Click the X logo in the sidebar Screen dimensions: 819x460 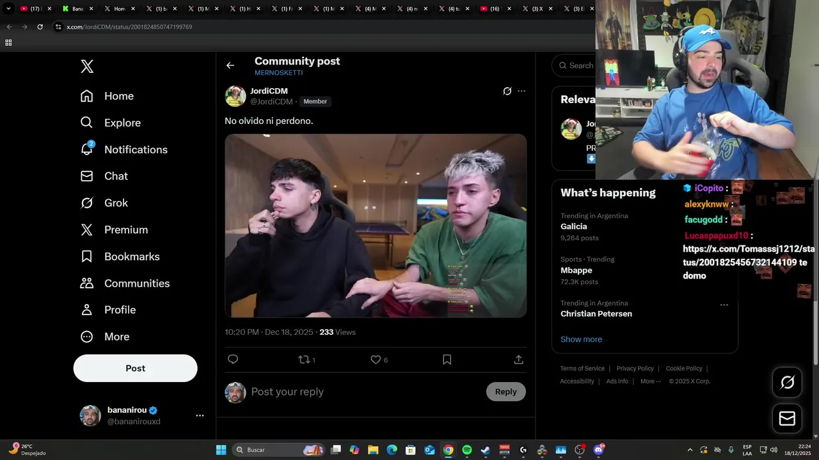tap(87, 66)
